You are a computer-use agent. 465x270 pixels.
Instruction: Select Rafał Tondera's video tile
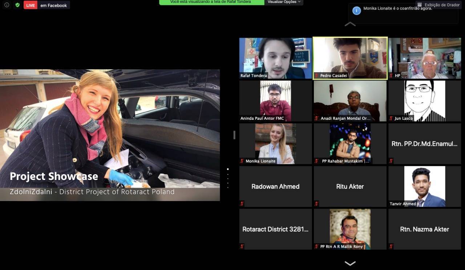tap(275, 58)
